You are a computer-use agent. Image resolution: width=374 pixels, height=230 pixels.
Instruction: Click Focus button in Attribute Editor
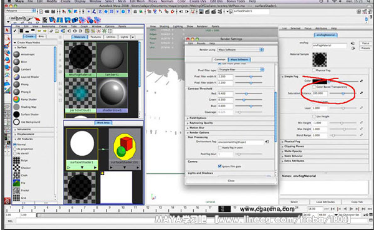[x=366, y=44]
